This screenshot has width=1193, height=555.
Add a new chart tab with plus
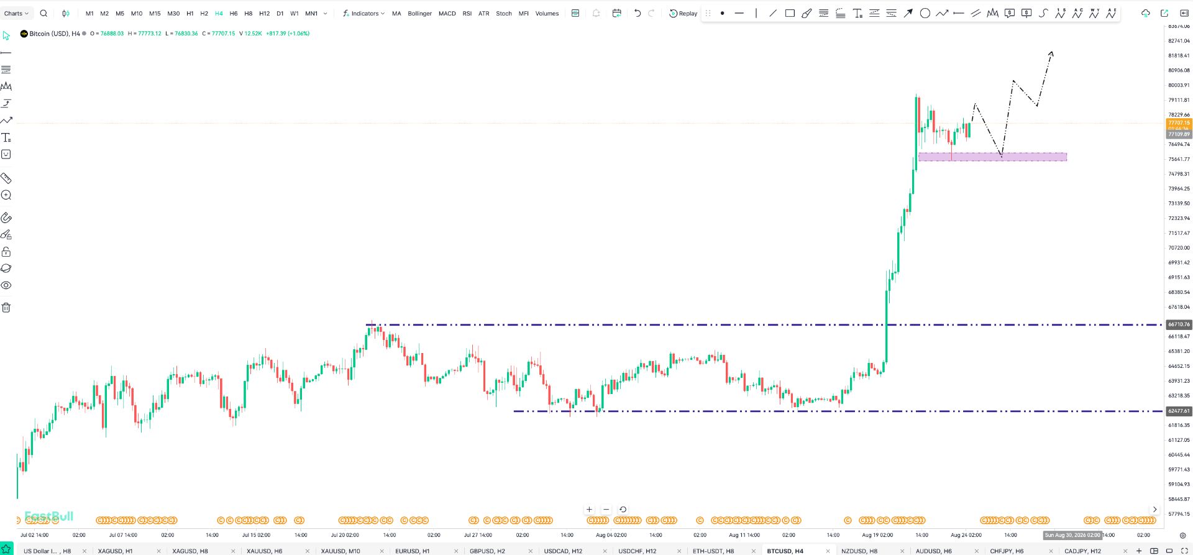1138,551
